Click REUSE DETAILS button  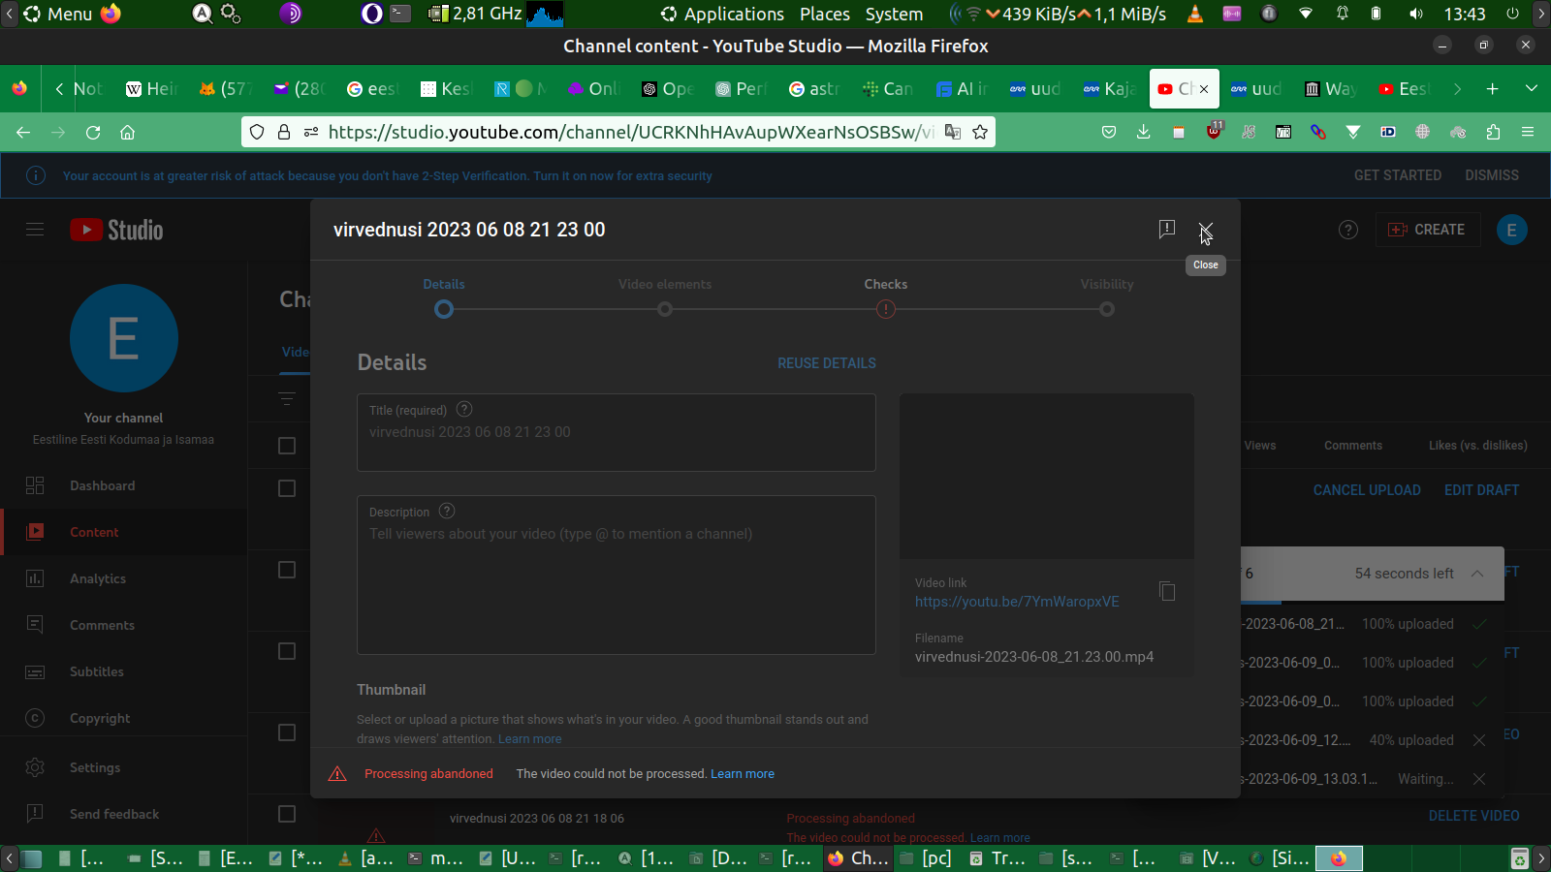[827, 363]
